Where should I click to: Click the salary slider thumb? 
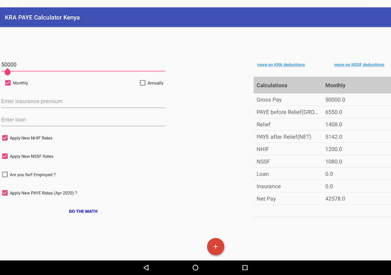coord(8,72)
